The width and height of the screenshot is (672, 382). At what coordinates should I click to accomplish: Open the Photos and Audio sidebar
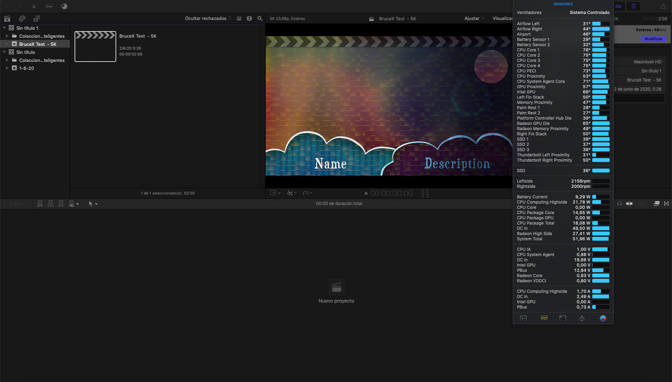pos(22,19)
